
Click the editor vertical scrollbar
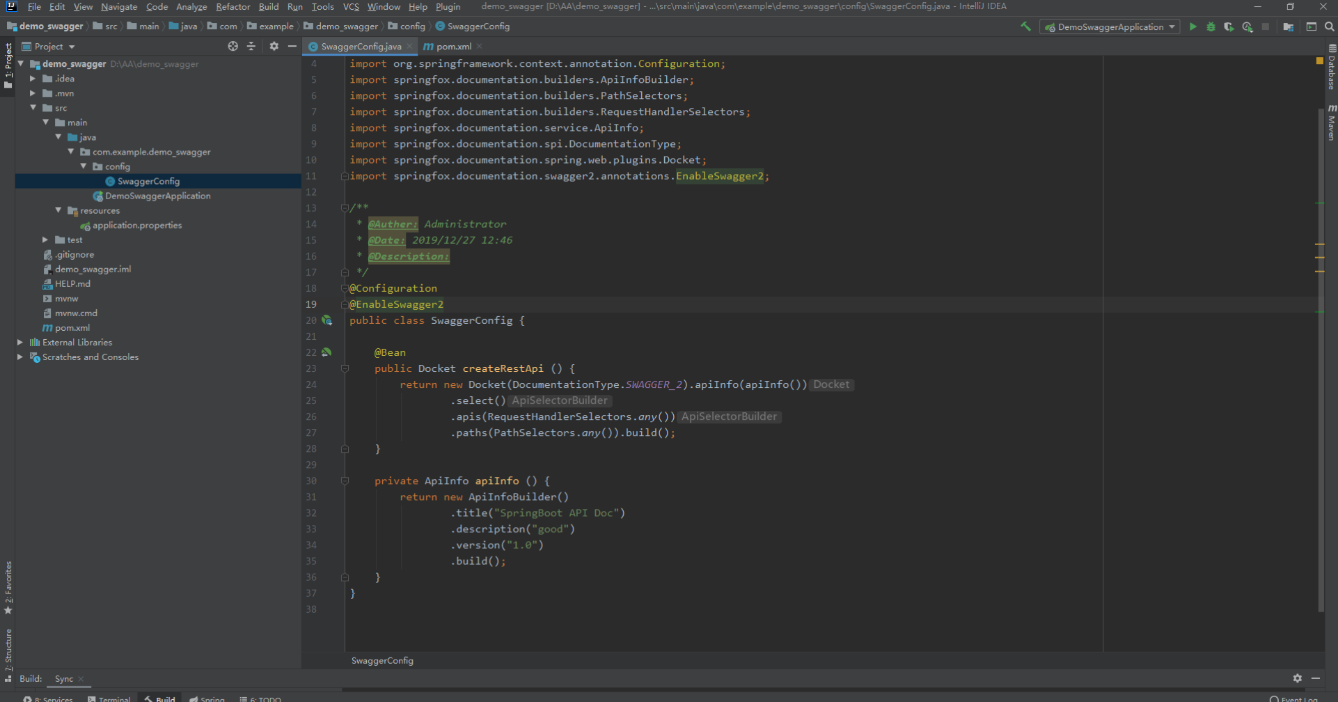1321,359
